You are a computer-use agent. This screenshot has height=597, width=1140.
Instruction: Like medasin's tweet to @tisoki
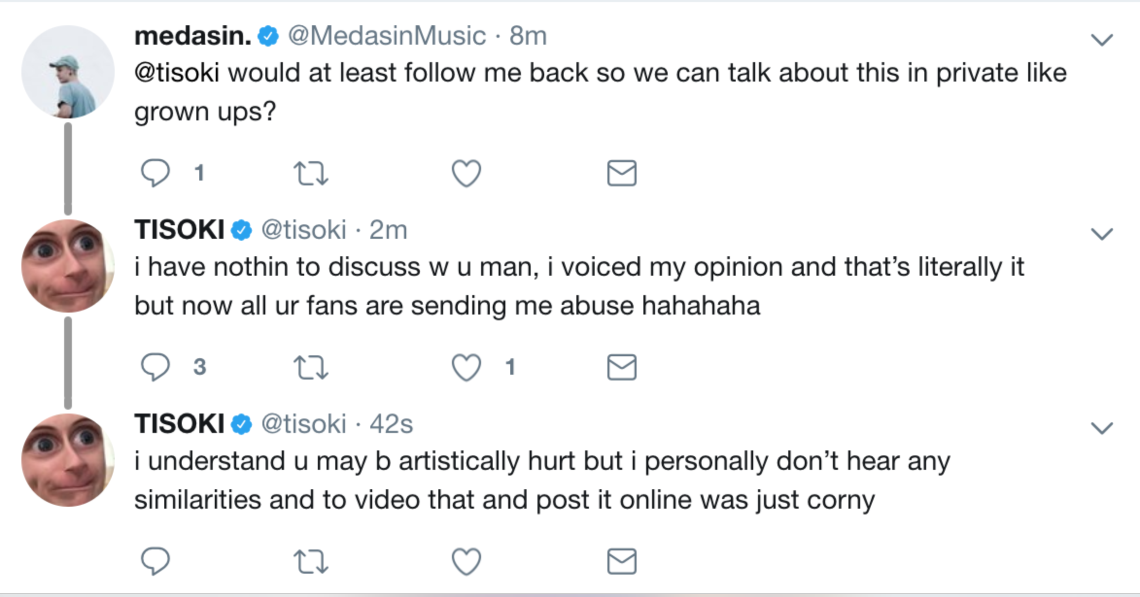pos(466,173)
